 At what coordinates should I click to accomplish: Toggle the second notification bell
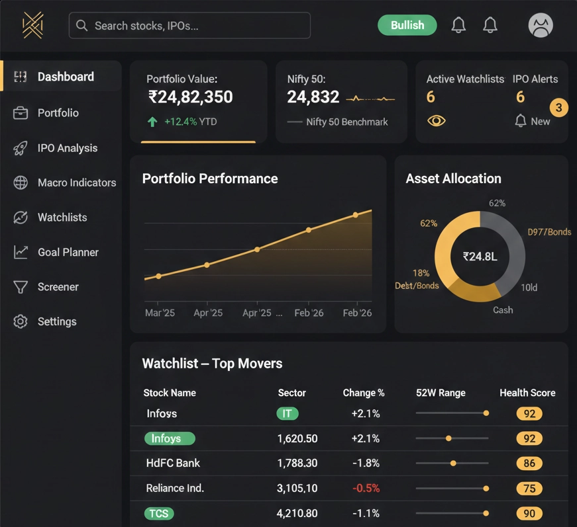tap(490, 25)
